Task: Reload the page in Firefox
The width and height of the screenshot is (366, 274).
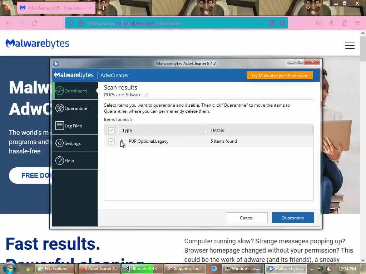Action: click(x=34, y=23)
